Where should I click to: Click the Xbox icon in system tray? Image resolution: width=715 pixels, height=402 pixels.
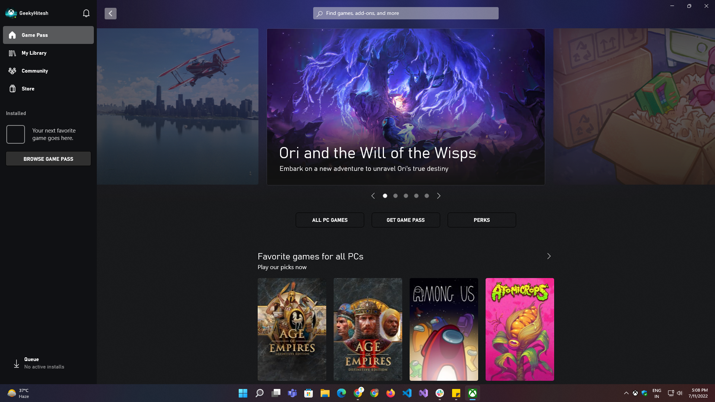tap(635, 393)
